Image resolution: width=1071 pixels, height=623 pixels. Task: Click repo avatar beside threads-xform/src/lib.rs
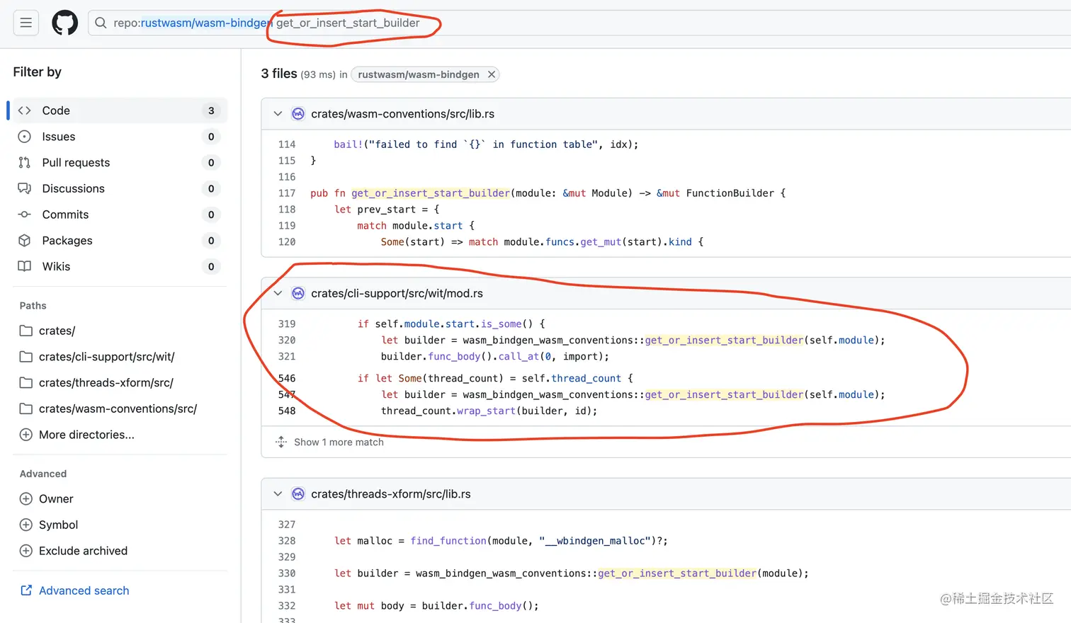[298, 494]
